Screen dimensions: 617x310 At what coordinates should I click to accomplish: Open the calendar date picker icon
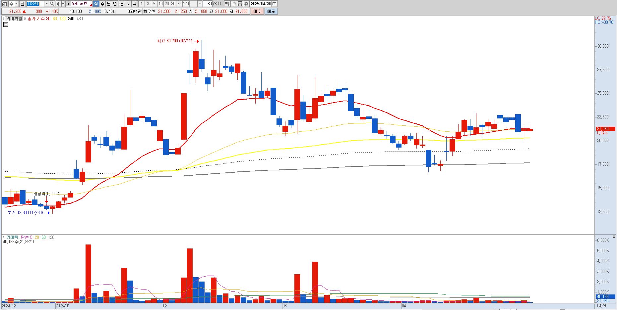pyautogui.click(x=275, y=4)
